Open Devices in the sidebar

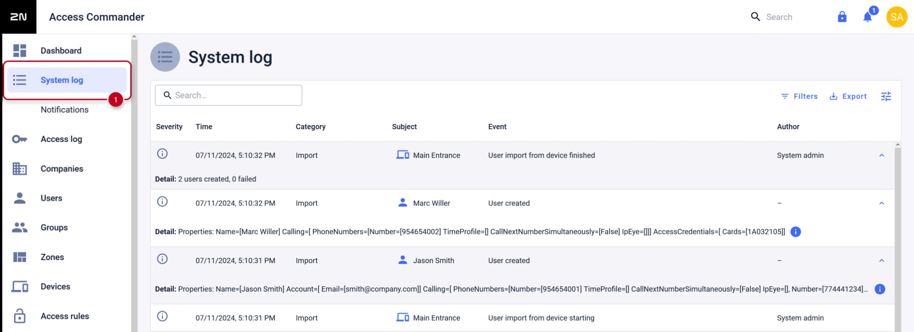tap(55, 287)
